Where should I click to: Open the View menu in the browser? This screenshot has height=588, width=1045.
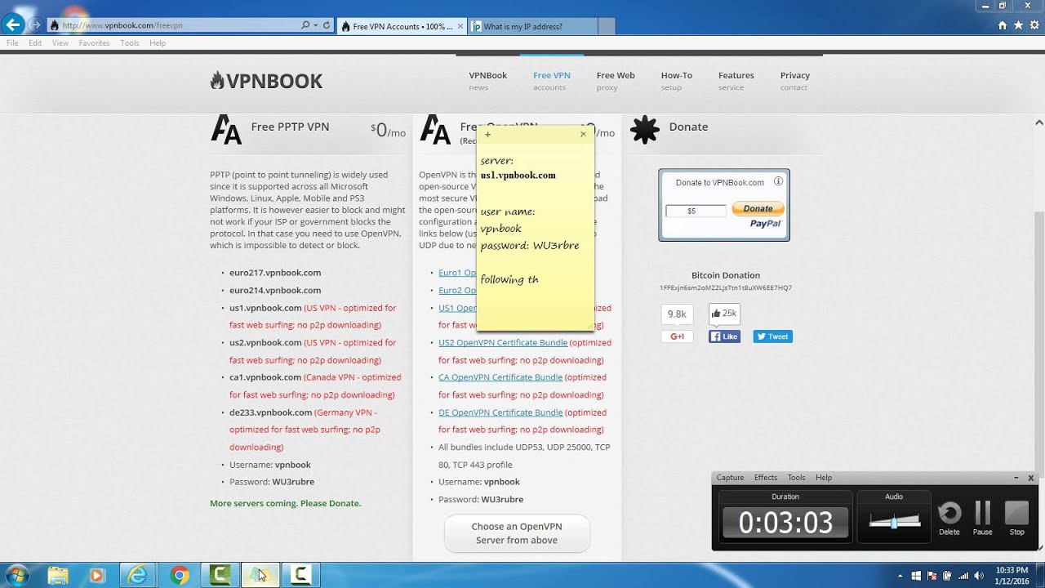point(60,42)
